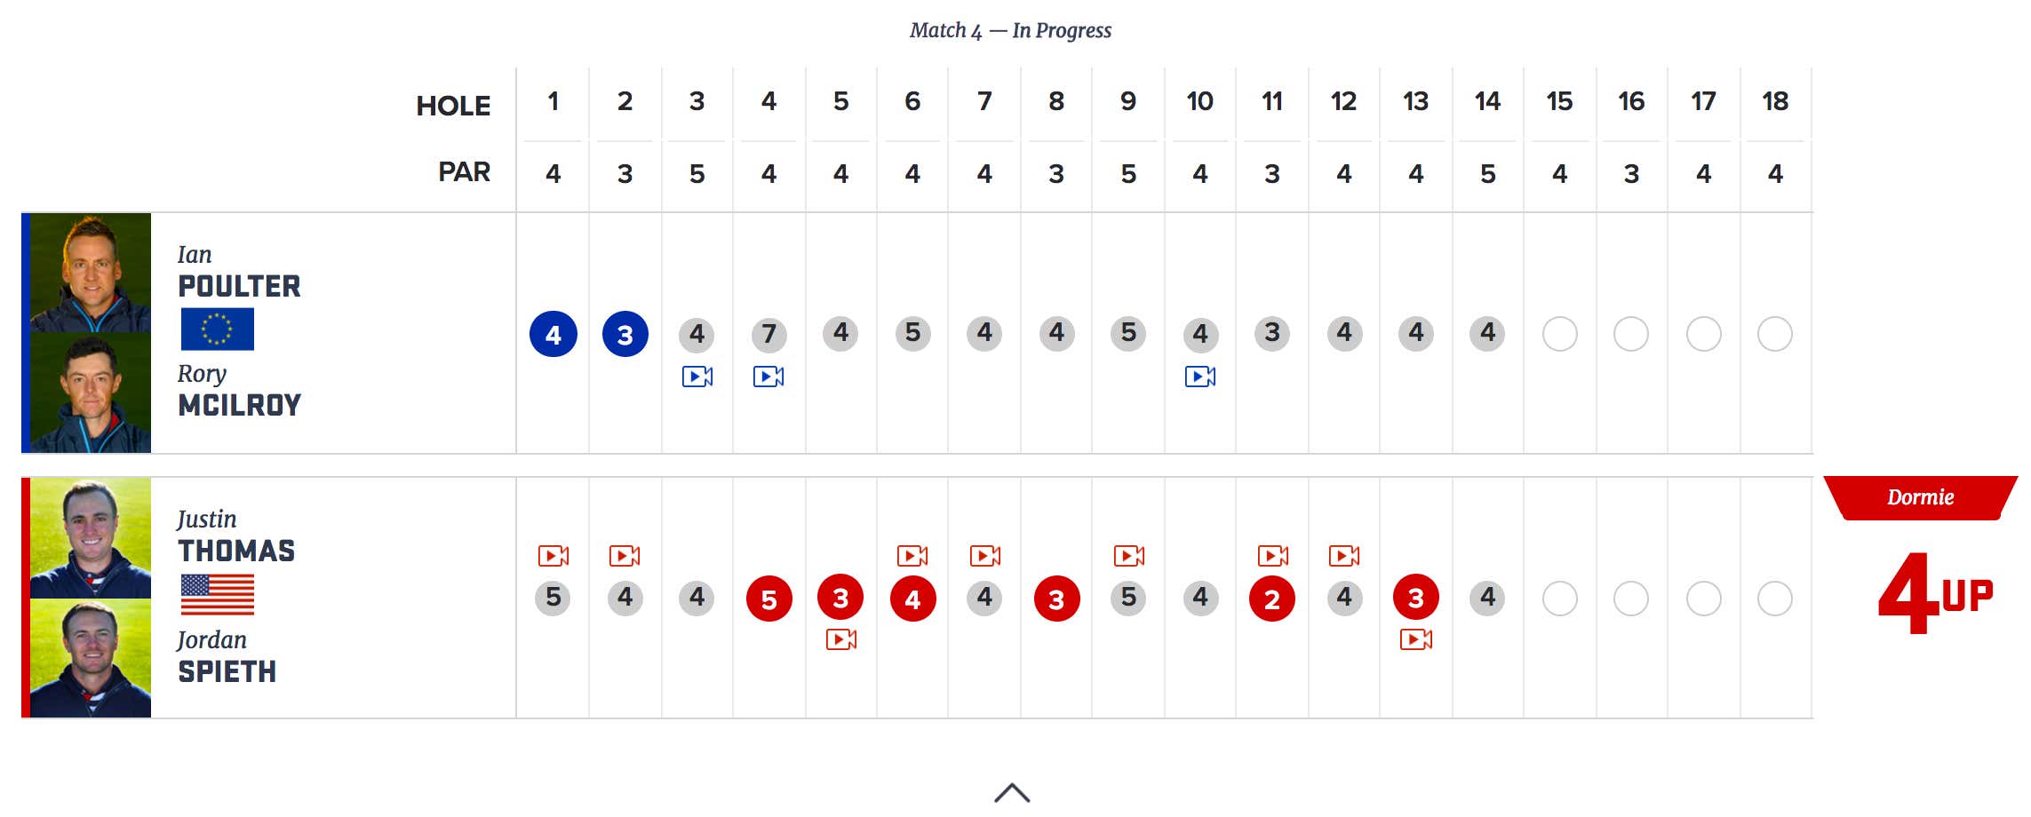Image resolution: width=2031 pixels, height=817 pixels.
Task: Open Rory McIlroy's player photo
Action: 91,393
